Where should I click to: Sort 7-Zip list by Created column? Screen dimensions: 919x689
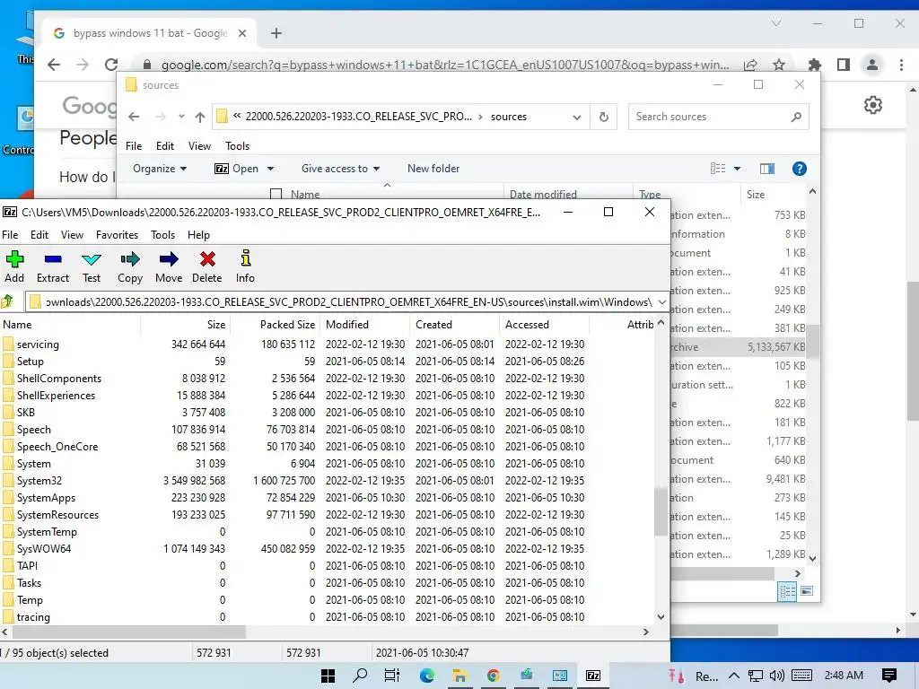454,325
